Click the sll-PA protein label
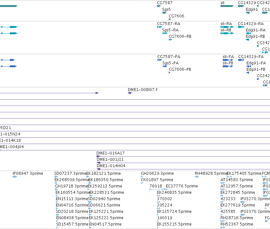This screenshot has height=229, width=270. 228,57
